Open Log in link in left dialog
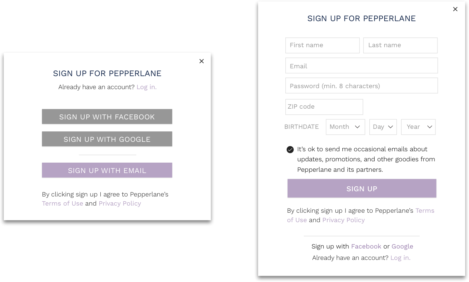The width and height of the screenshot is (469, 282). tap(147, 87)
